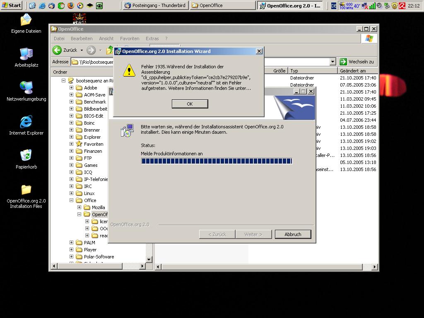The height and width of the screenshot is (318, 424).
Task: Expand the Linux folder node
Action: coord(71,193)
